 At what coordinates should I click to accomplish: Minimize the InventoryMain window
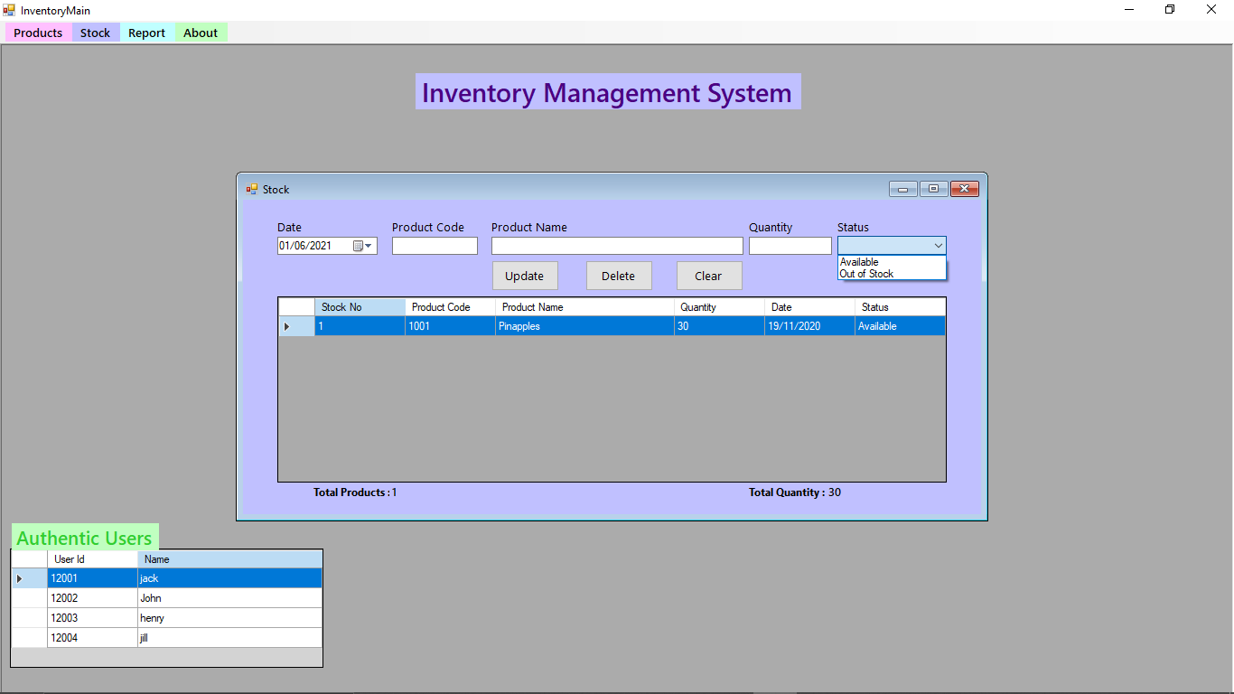pos(1129,10)
